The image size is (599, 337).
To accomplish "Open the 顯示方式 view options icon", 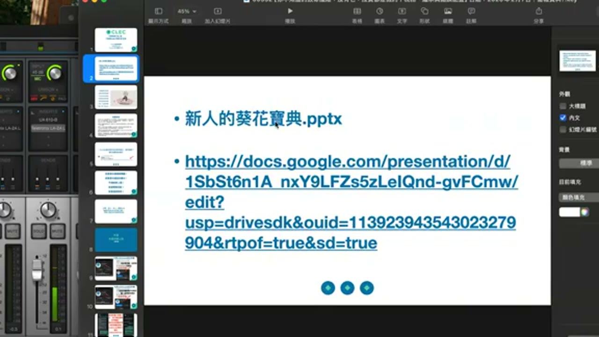I will pos(159,11).
